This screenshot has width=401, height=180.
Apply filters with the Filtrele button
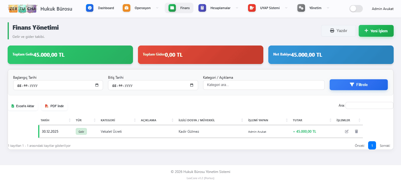[358, 85]
